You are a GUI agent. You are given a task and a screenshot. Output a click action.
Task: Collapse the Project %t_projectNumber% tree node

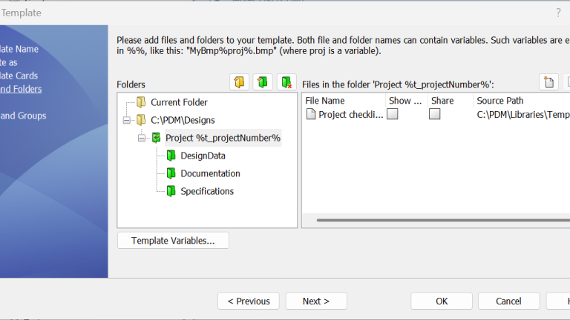142,138
